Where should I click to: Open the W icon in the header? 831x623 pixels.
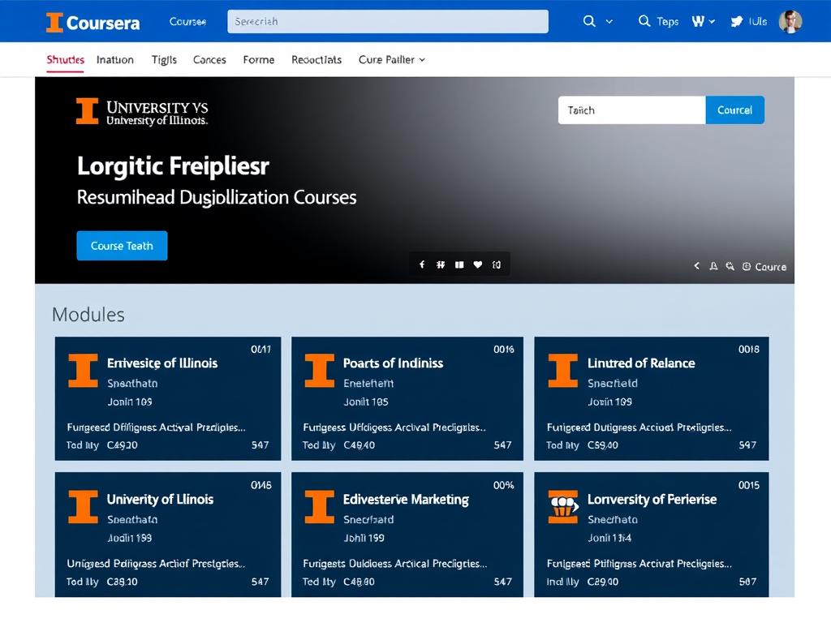[x=698, y=21]
